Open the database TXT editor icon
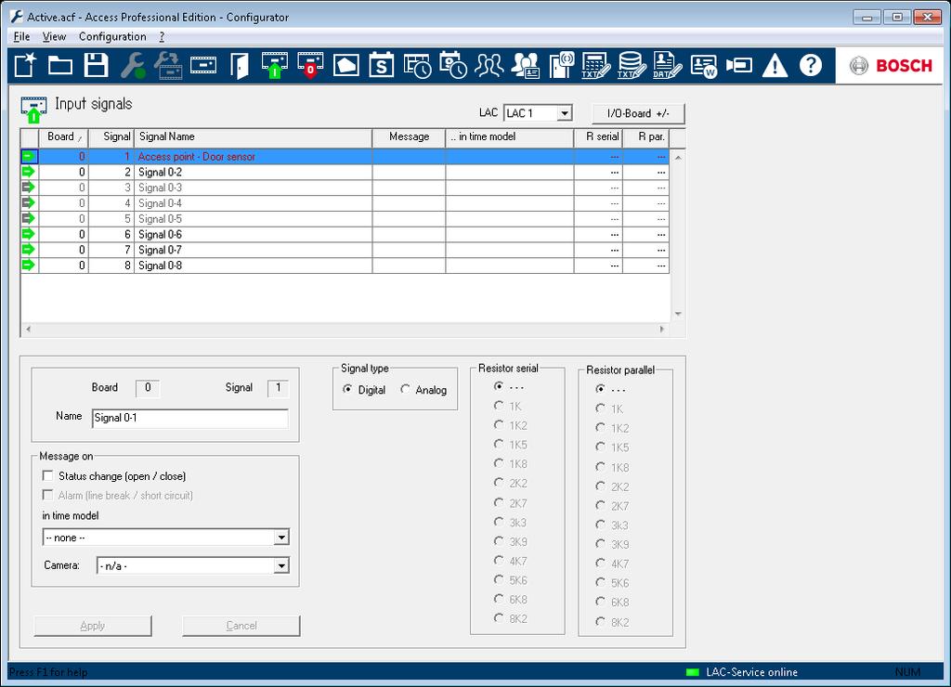The width and height of the screenshot is (951, 687). 632,65
